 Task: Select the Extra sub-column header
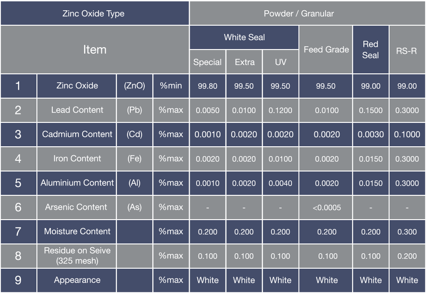244,62
